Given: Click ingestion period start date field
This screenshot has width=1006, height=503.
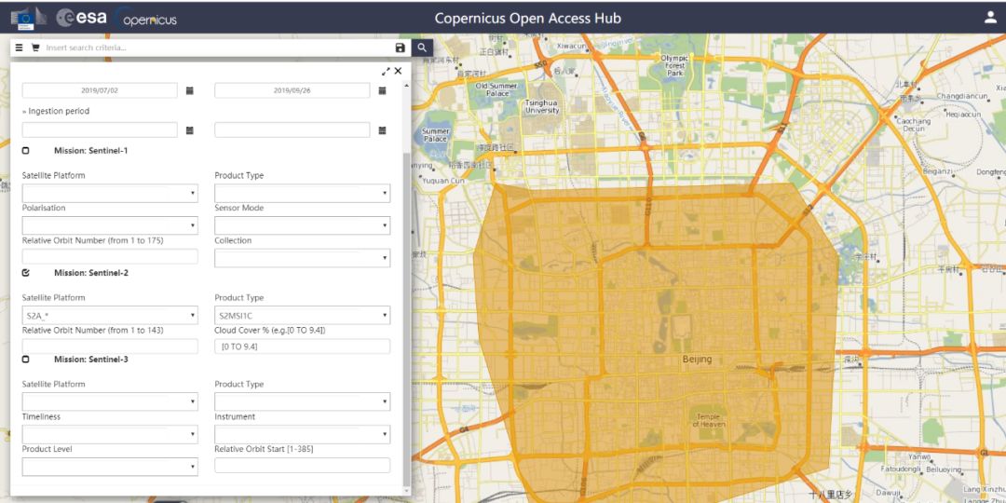Looking at the screenshot, I should 100,130.
